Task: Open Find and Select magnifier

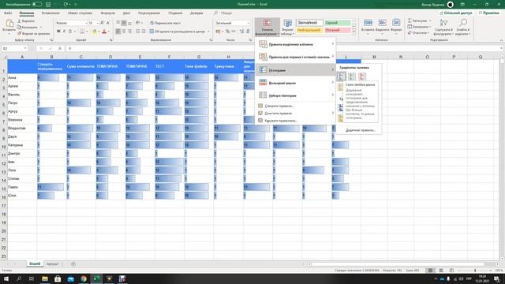Action: click(x=463, y=27)
